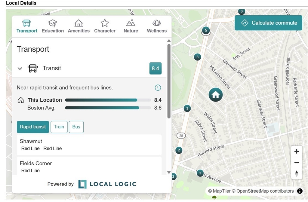
Task: Select the Character star icon
Action: tap(105, 23)
